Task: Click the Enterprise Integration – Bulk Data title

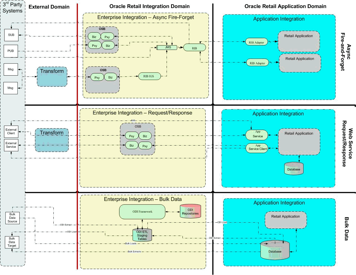Action: 143,199
